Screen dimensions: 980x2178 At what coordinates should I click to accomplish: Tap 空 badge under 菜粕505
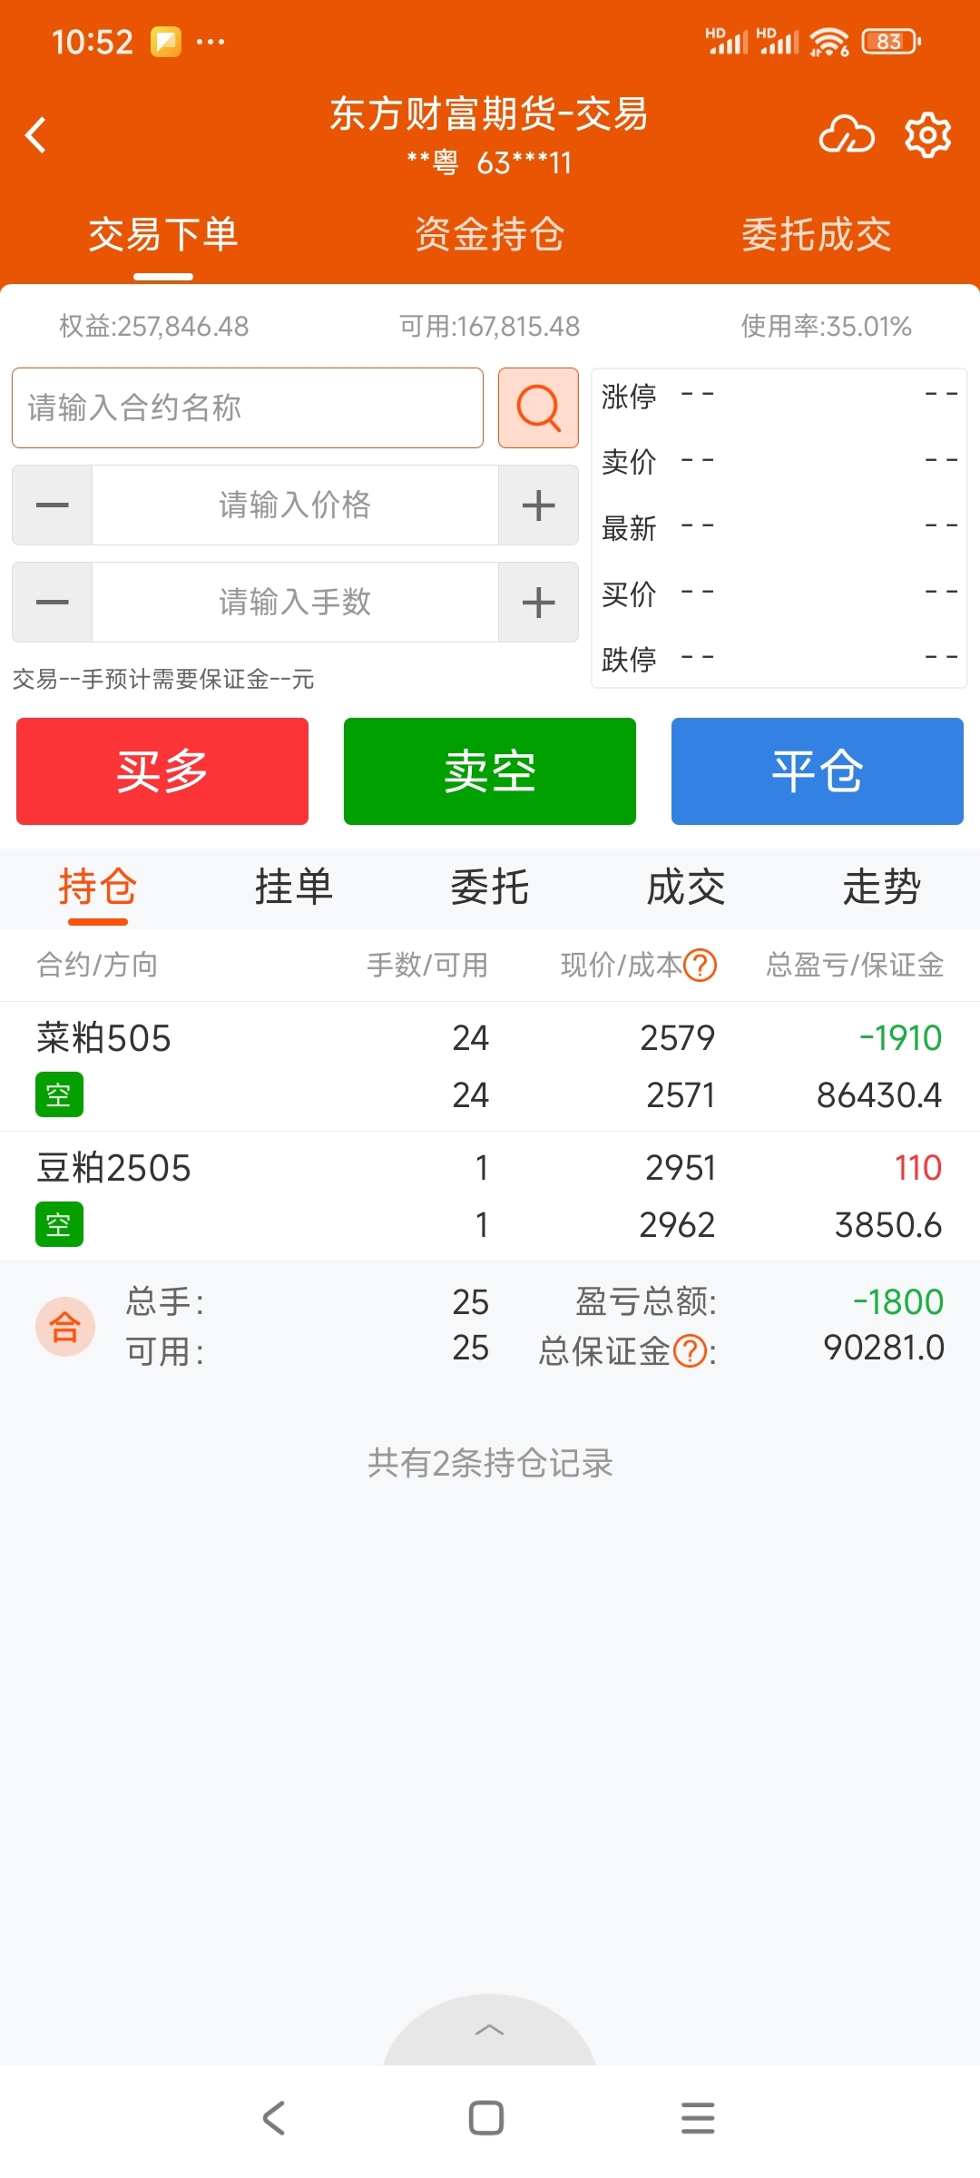pyautogui.click(x=59, y=1094)
